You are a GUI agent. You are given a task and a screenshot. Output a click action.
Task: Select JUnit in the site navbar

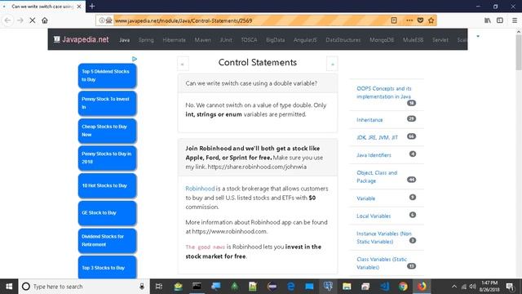226,40
